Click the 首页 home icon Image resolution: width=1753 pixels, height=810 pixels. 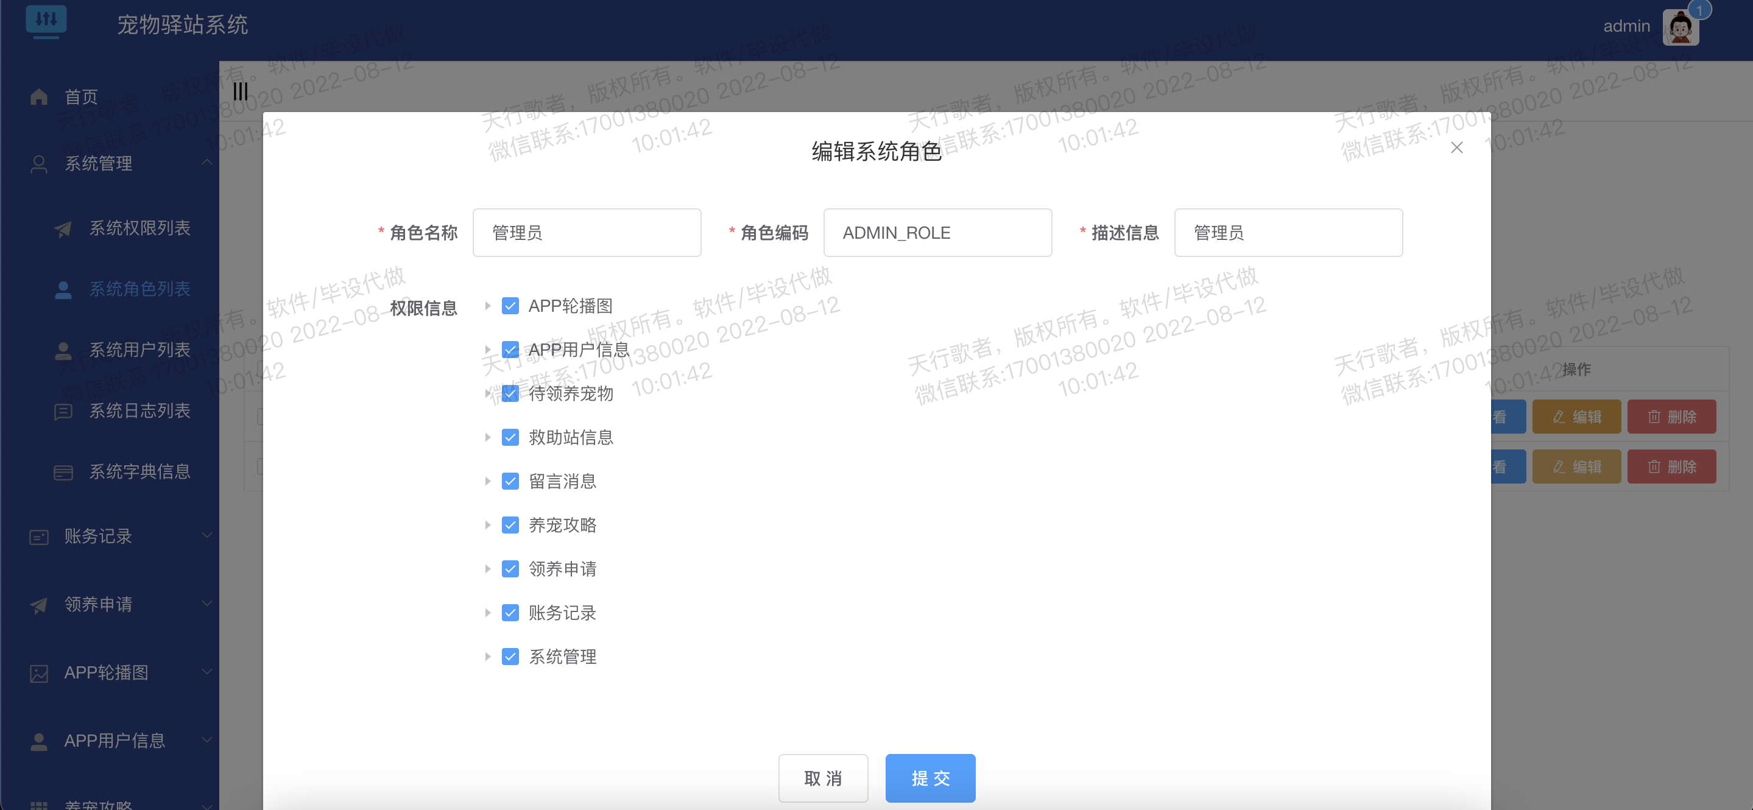click(39, 96)
